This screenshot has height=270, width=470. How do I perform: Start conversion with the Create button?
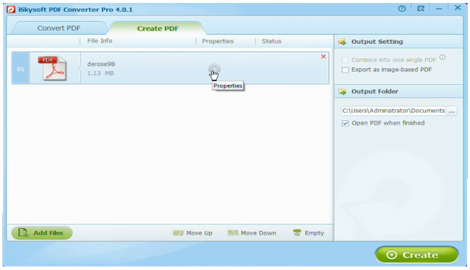pos(416,255)
